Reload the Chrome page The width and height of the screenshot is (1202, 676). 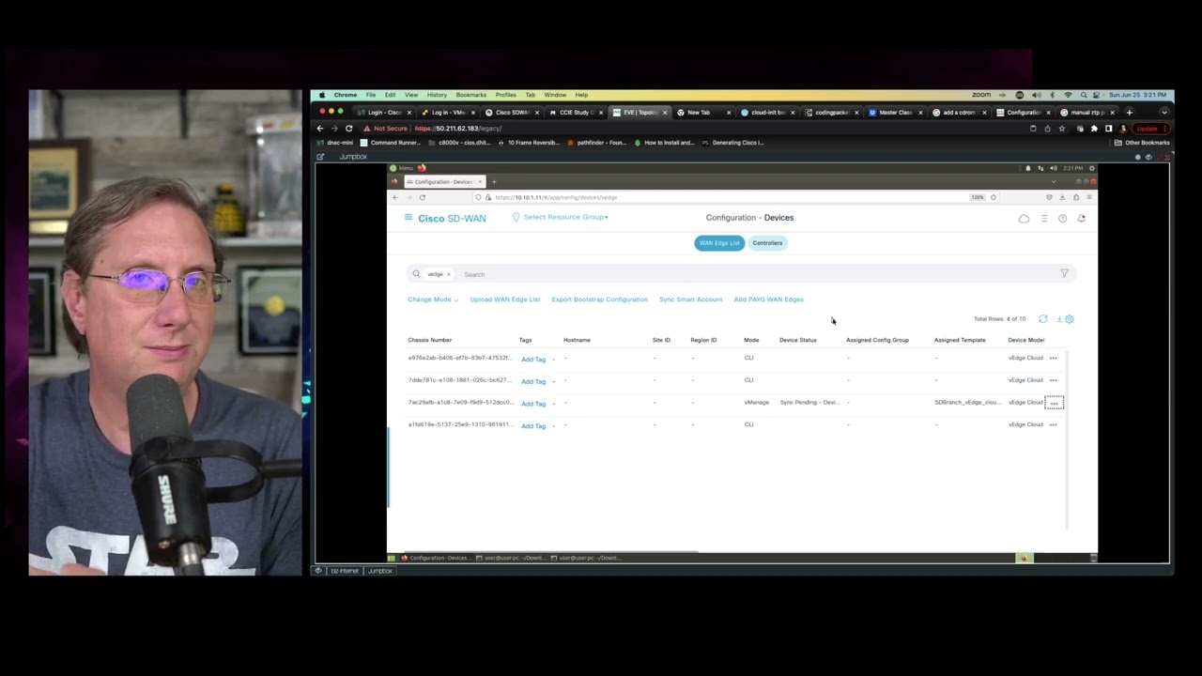pyautogui.click(x=348, y=128)
